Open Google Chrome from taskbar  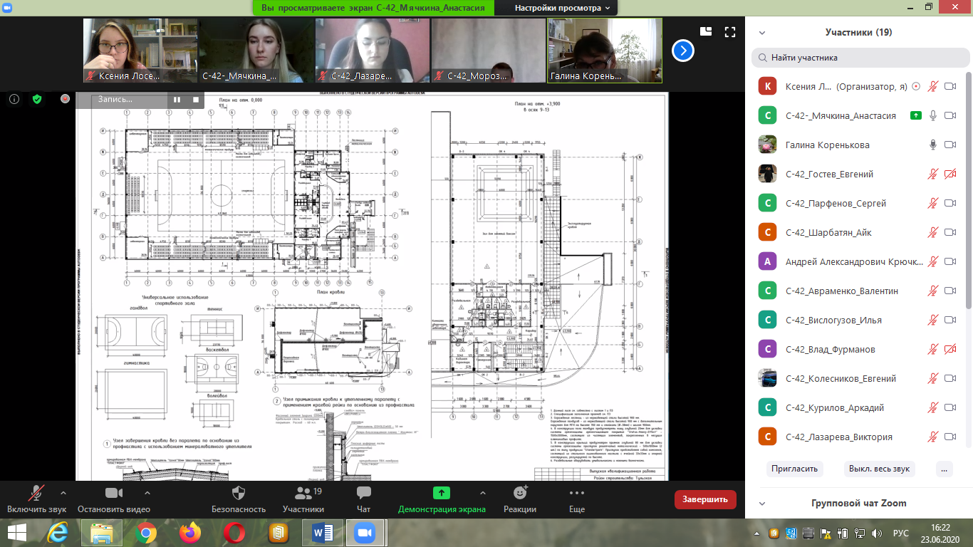(x=146, y=532)
